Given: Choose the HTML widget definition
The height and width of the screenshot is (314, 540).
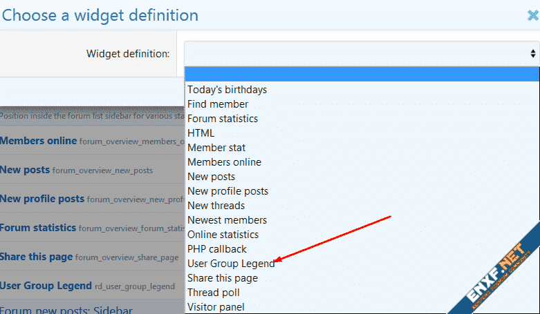Looking at the screenshot, I should [201, 133].
